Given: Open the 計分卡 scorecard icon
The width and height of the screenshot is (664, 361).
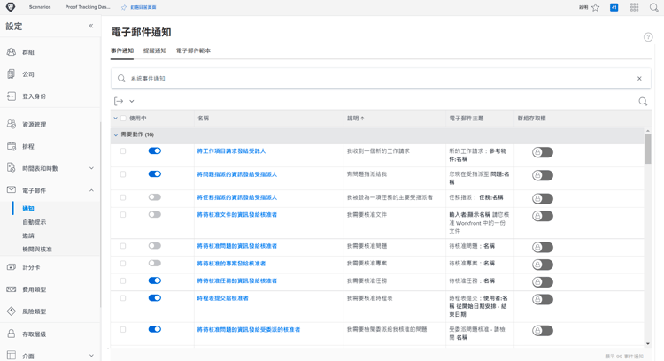Looking at the screenshot, I should 12,267.
